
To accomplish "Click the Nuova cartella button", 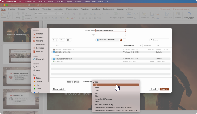I will click(59, 89).
